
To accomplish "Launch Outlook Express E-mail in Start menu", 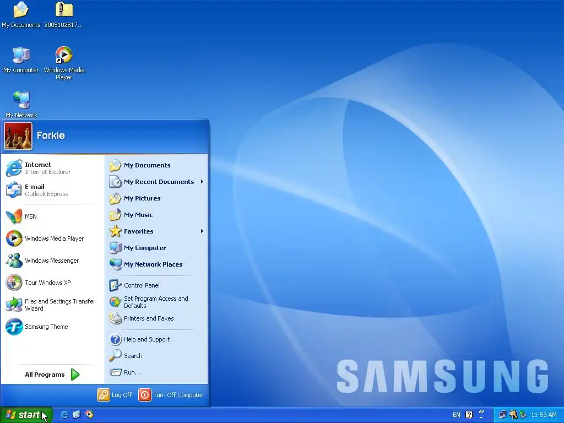I will point(52,190).
